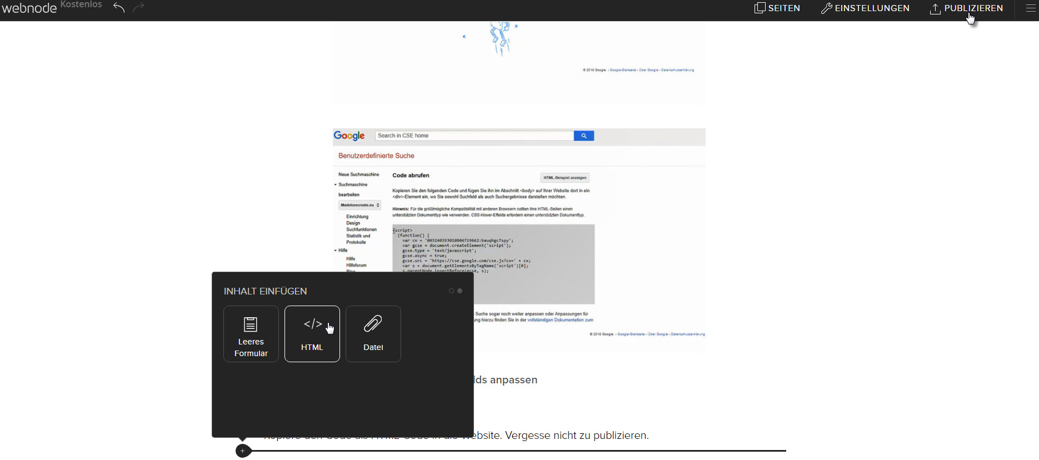
Task: Click the undo arrow icon
Action: 118,7
